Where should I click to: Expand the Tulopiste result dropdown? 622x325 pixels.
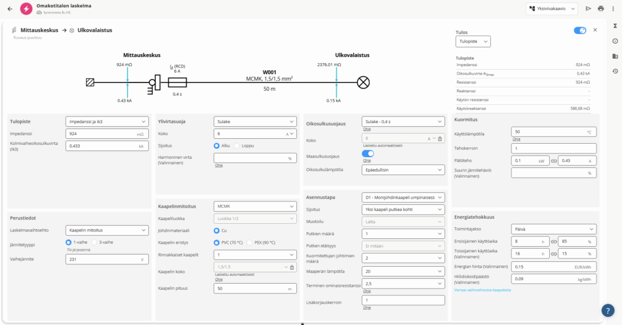[473, 42]
